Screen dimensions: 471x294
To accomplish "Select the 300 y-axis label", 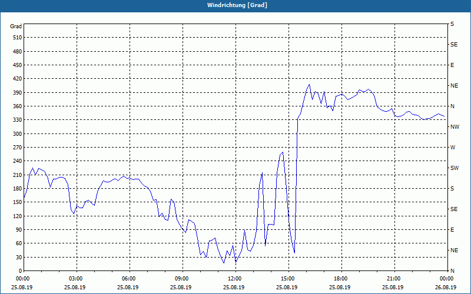I will point(18,133).
